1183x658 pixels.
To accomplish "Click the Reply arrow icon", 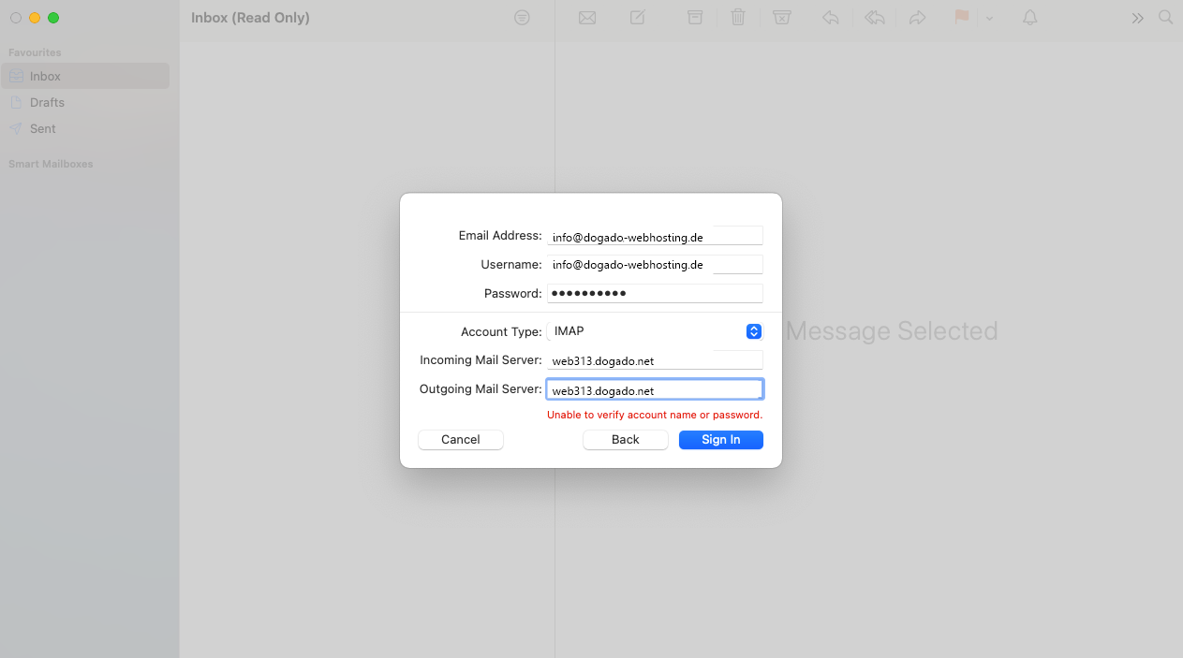I will (x=830, y=18).
